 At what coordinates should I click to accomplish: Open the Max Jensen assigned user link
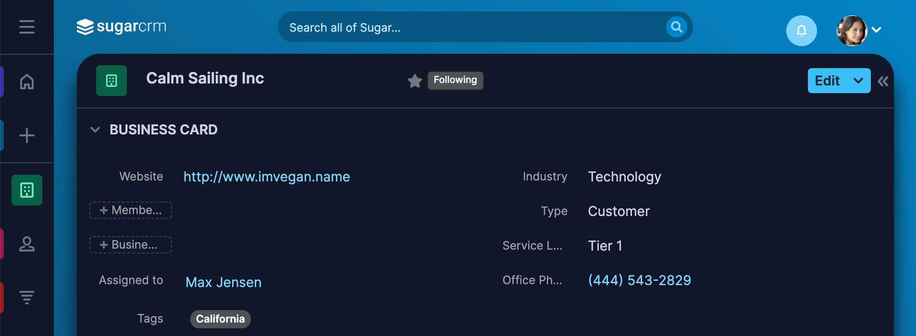pos(223,282)
